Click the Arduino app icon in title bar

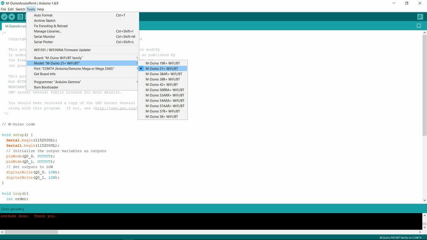pyautogui.click(x=3, y=3)
